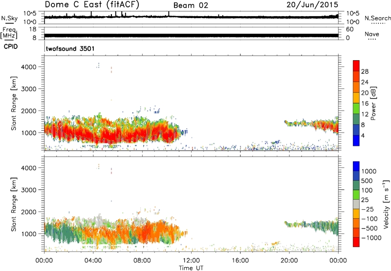Click the blue swatch on Power colorbar

click(356, 140)
